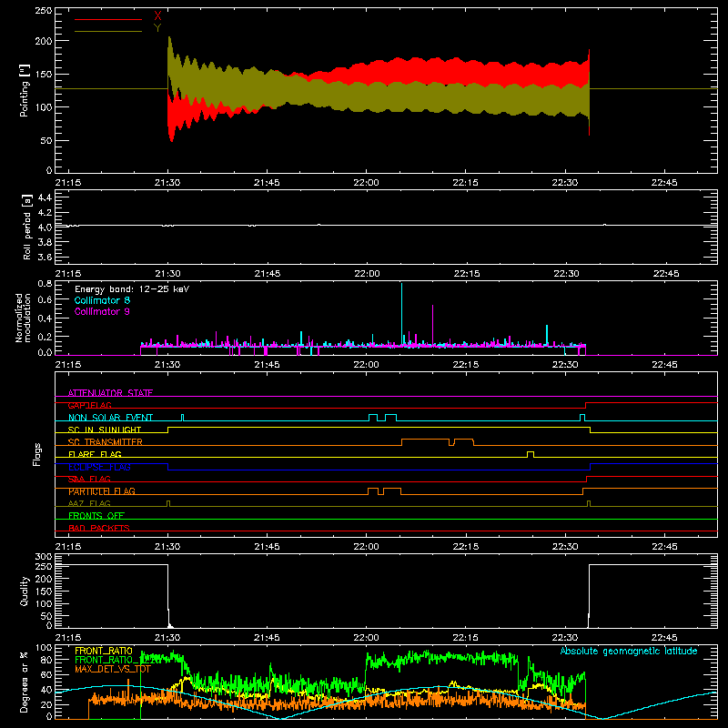The image size is (728, 728).
Task: Click the tall magenta Collimator 9 spike
Action: [433, 325]
